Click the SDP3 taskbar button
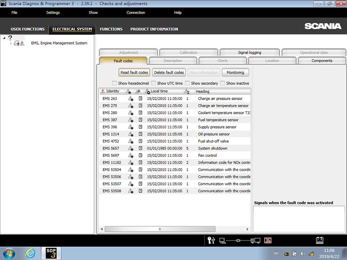347x260 pixels. [x=51, y=253]
